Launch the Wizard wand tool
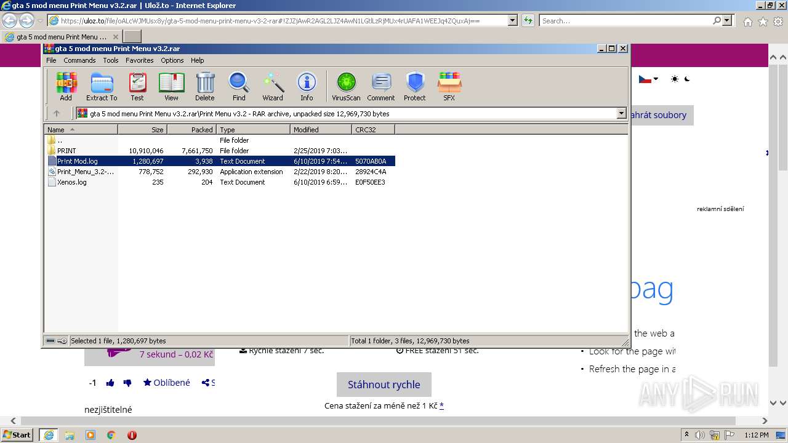The image size is (788, 443). 273,86
